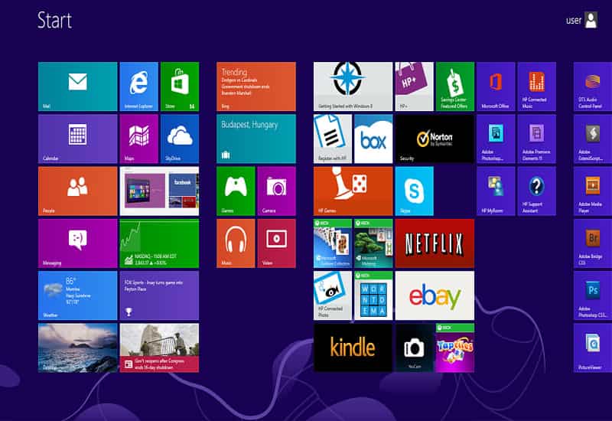This screenshot has height=421, width=612.
Task: Open the HP MyRoom tile
Action: point(496,191)
